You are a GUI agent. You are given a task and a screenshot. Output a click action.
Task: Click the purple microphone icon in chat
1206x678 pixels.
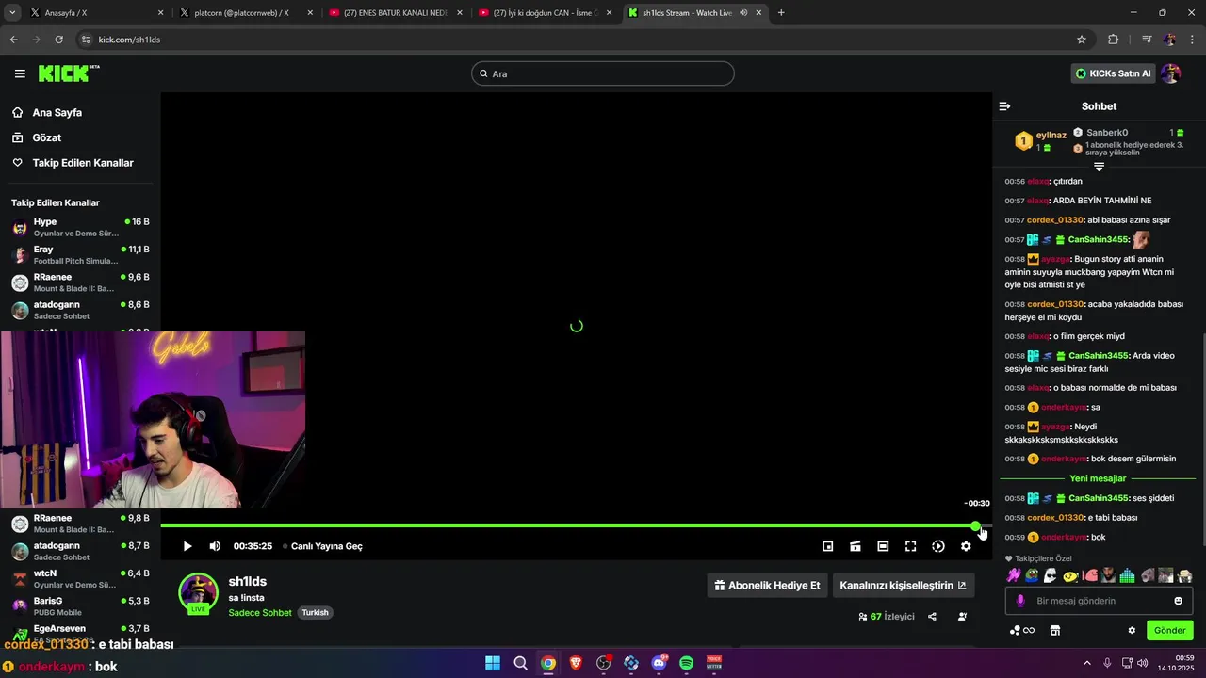(x=1020, y=601)
